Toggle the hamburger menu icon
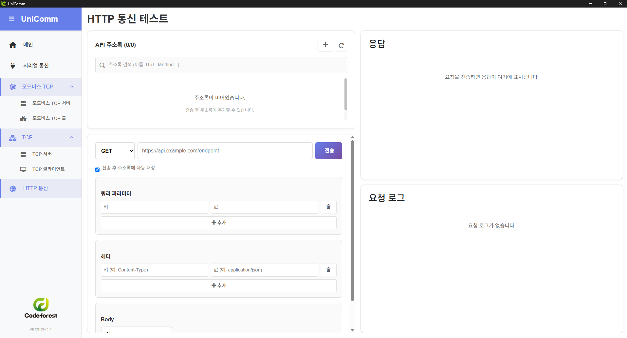Screen dimensions: 627x338 pos(12,19)
